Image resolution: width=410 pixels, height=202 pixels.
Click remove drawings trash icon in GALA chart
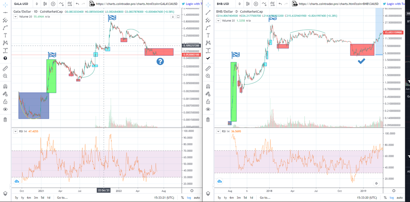(5, 120)
